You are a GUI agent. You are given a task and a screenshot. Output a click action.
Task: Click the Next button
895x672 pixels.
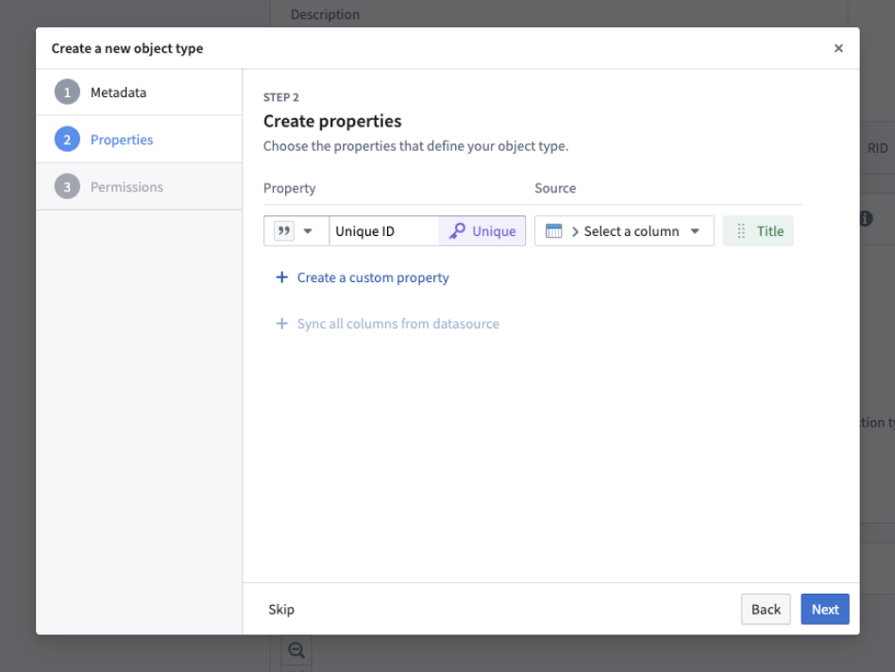[x=825, y=610]
